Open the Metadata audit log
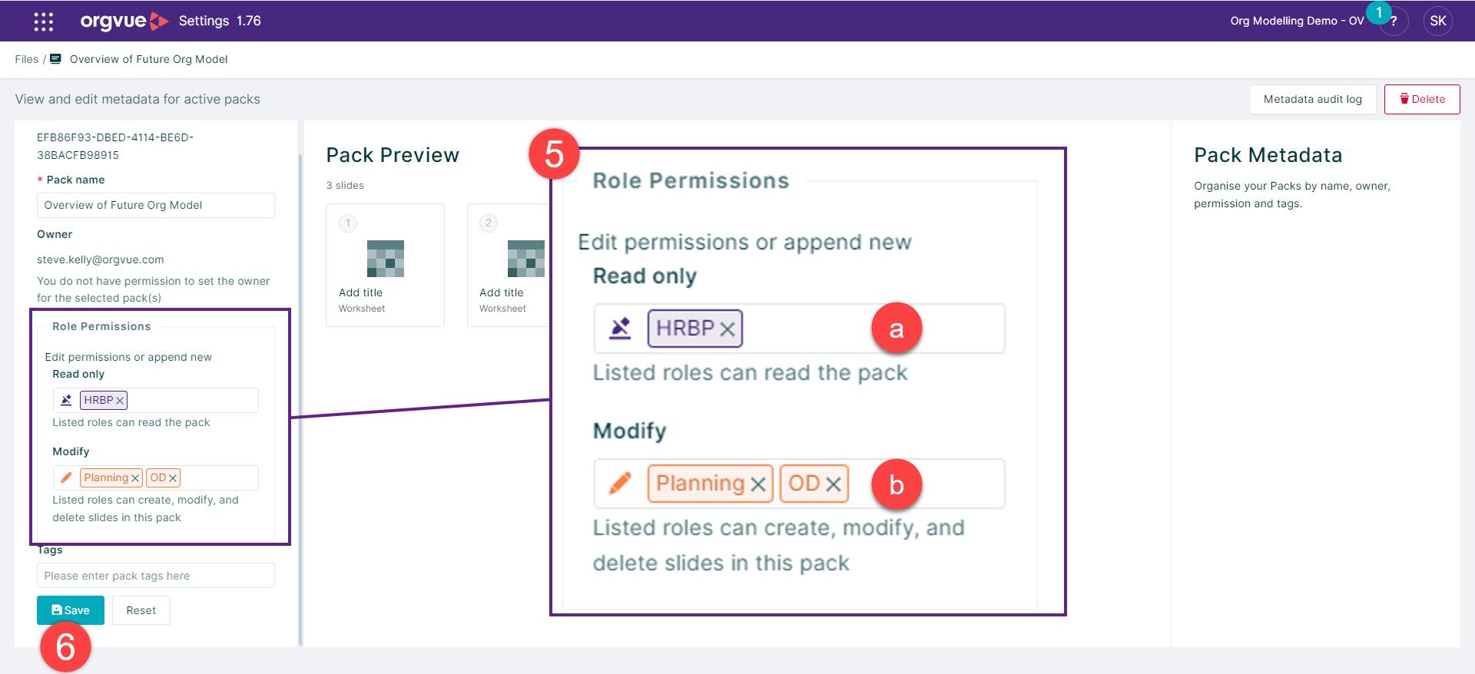The height and width of the screenshot is (674, 1475). click(1312, 99)
